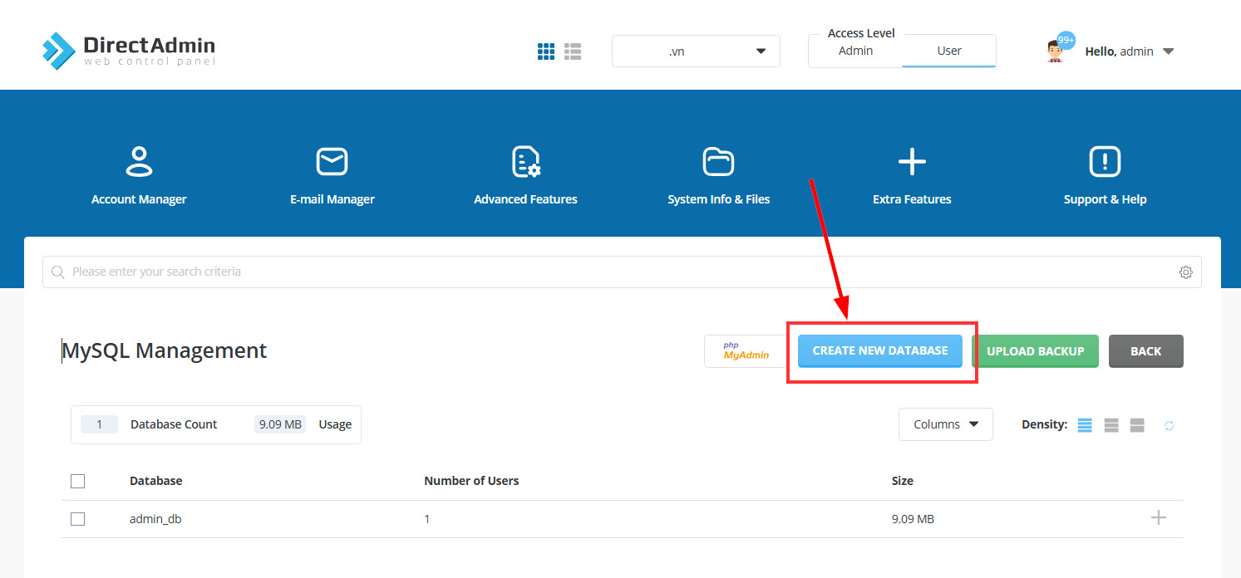Open the Advanced Features icon
Viewport: 1241px width, 578px height.
[525, 161]
